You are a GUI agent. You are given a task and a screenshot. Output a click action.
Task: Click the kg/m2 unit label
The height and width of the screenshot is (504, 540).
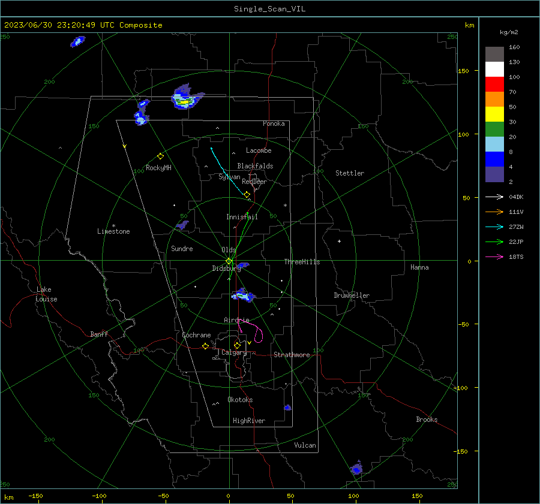pyautogui.click(x=509, y=32)
